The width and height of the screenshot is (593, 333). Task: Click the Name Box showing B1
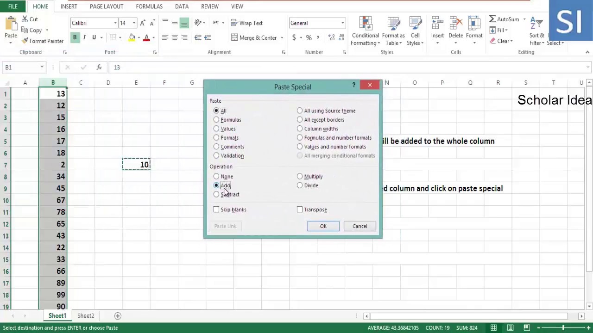[x=20, y=68]
